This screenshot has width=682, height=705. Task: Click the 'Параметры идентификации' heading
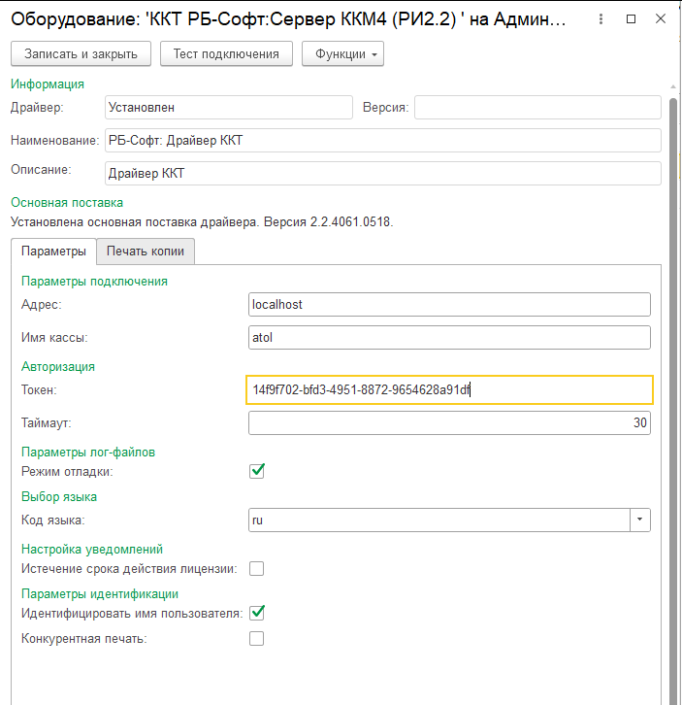[100, 593]
